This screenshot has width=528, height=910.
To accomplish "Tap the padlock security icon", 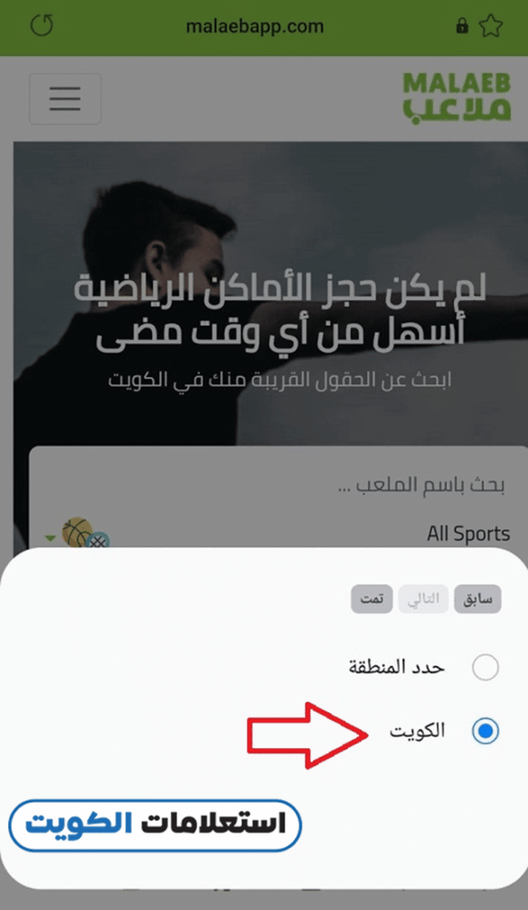I will [462, 26].
